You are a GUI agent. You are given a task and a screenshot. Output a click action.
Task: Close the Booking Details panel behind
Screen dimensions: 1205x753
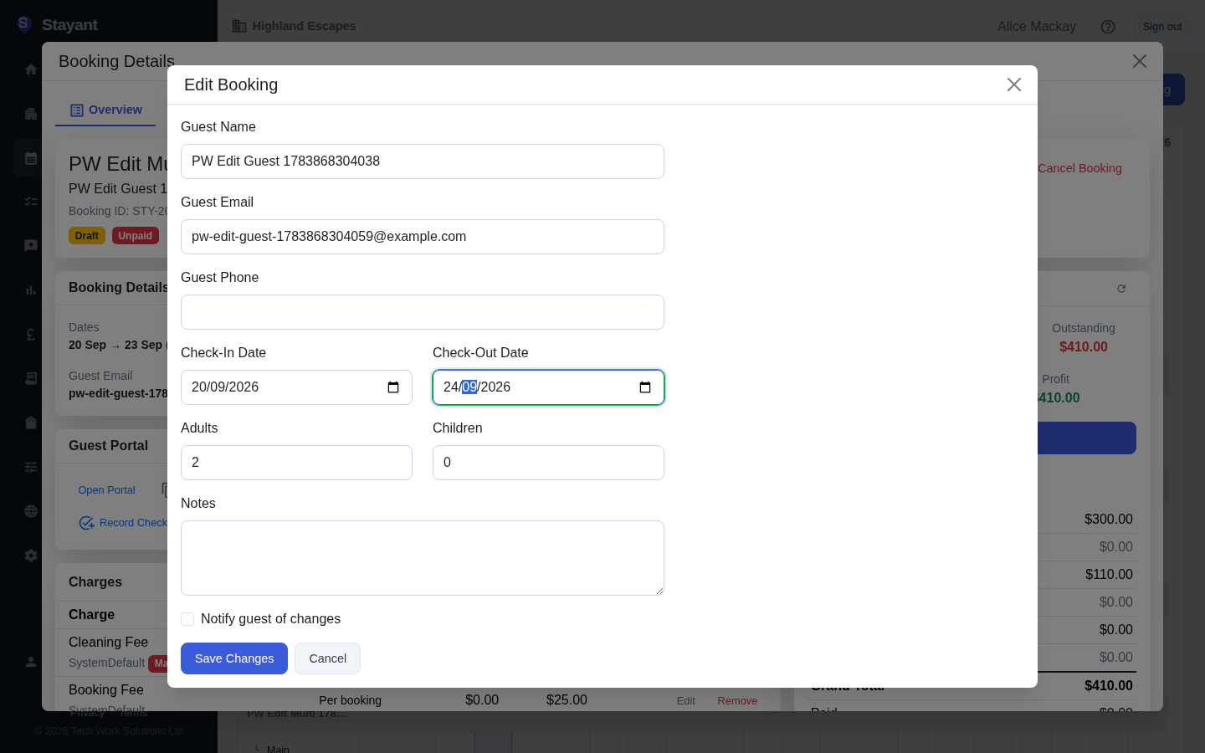1140,61
